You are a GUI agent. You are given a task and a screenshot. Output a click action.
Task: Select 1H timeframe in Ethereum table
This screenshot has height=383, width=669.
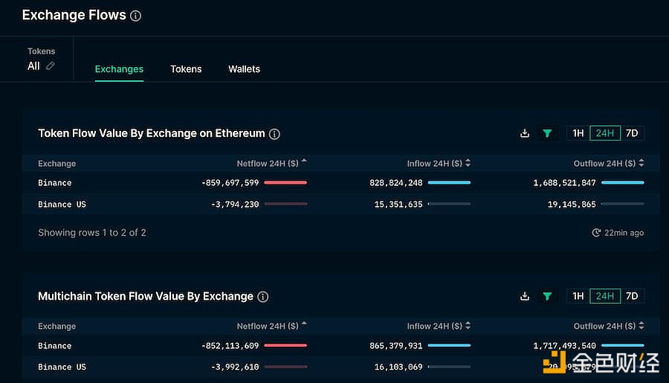click(x=578, y=133)
